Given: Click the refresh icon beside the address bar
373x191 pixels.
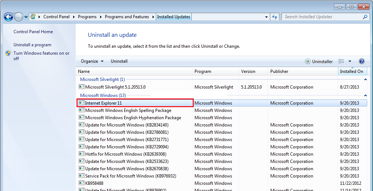Looking at the screenshot, I should coord(275,17).
